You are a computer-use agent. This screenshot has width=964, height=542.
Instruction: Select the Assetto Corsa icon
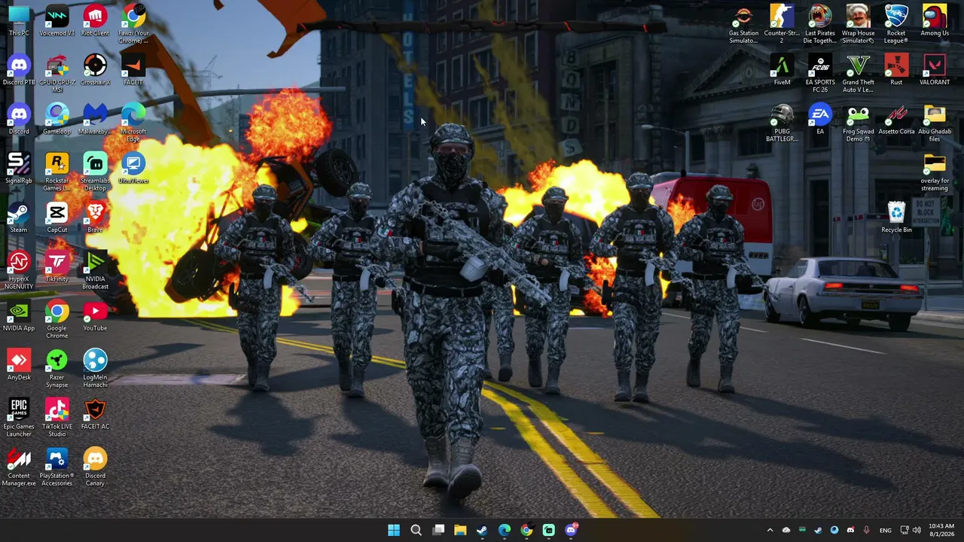tap(896, 119)
